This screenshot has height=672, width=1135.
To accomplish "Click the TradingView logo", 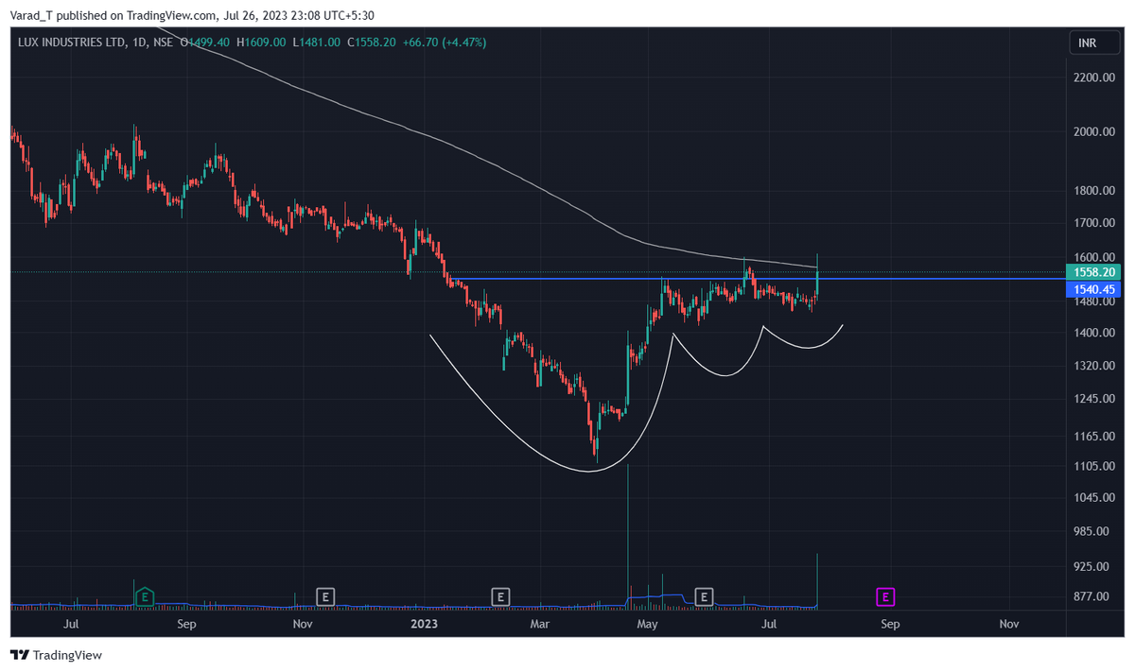I will click(x=56, y=655).
